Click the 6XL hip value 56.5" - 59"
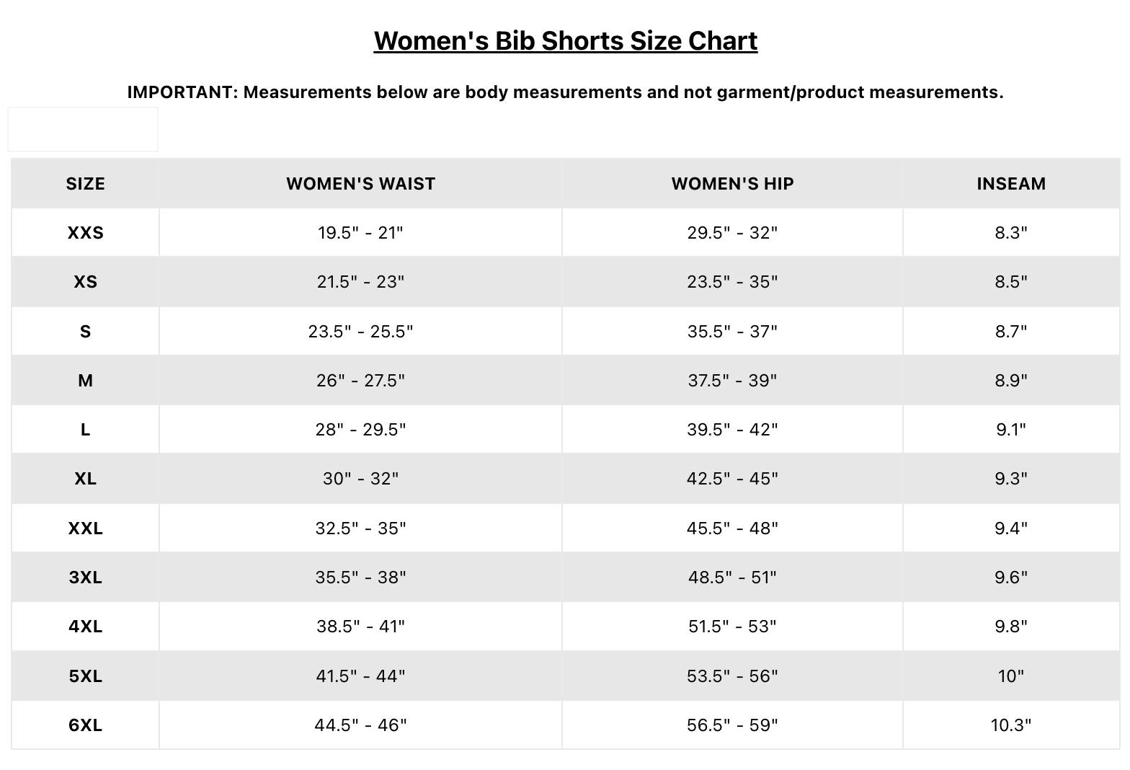Viewport: 1130px width, 770px height. [x=732, y=725]
